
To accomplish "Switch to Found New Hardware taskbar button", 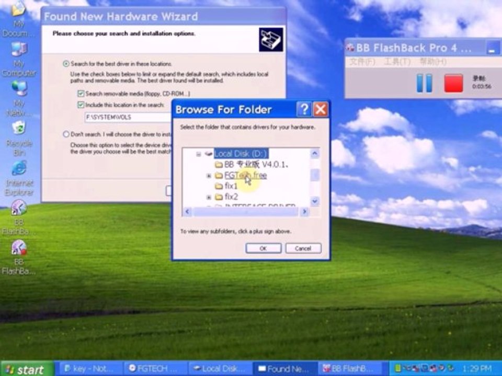I will [286, 369].
